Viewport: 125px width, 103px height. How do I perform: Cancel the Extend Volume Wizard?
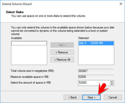tap(113, 97)
